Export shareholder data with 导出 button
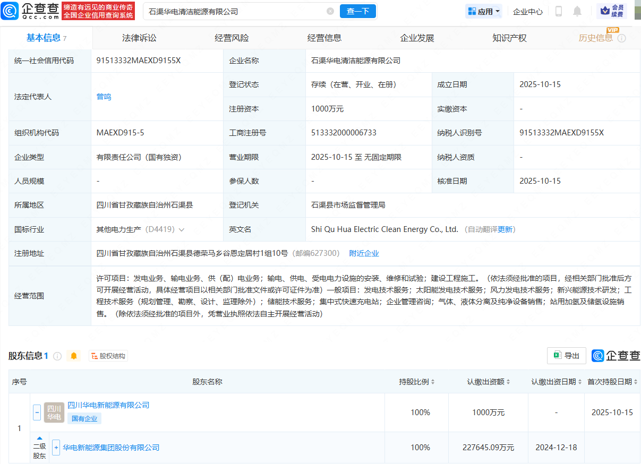 [x=566, y=356]
